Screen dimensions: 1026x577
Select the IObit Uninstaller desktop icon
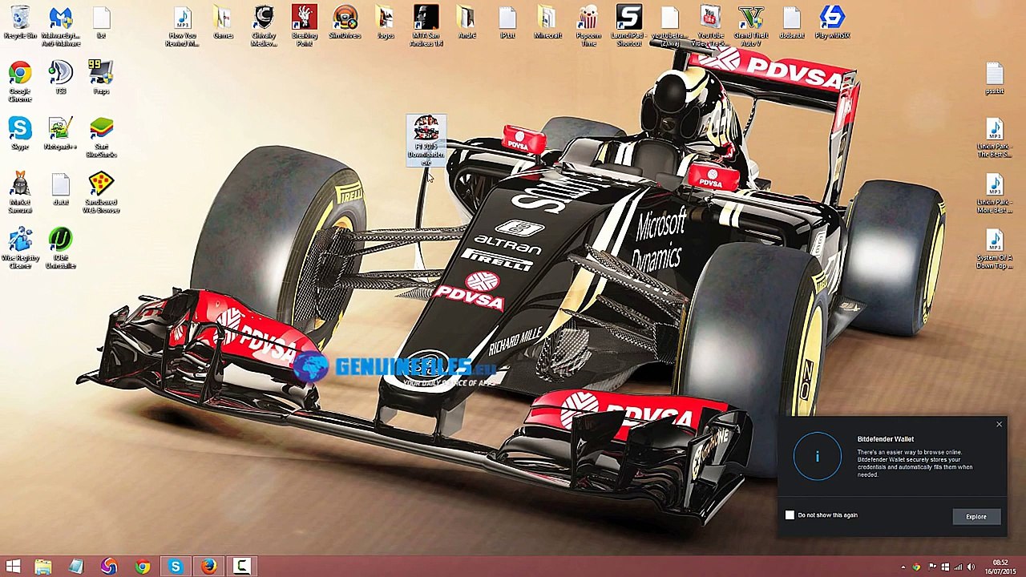pyautogui.click(x=61, y=248)
